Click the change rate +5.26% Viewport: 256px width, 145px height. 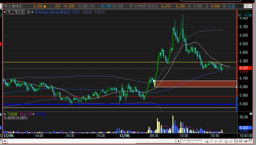(x=69, y=6)
